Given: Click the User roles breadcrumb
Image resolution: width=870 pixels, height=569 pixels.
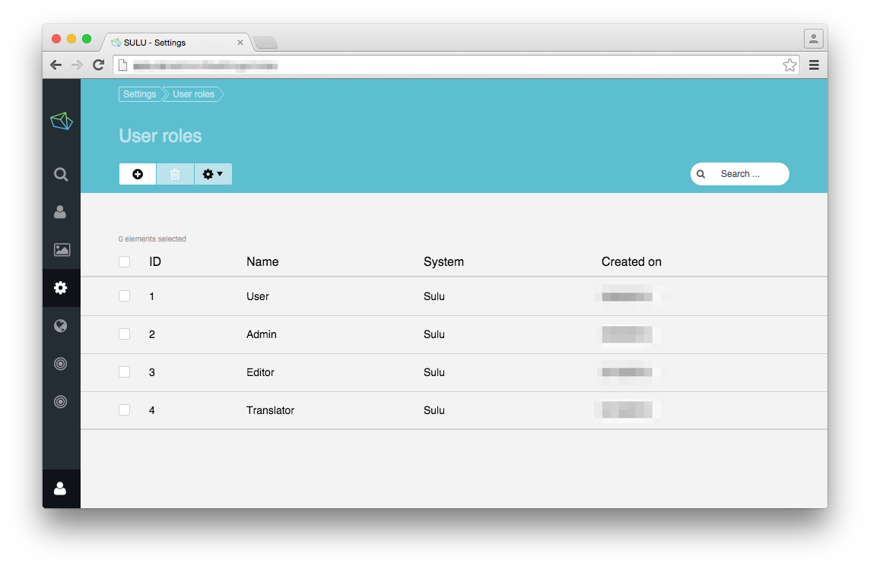Looking at the screenshot, I should 193,94.
